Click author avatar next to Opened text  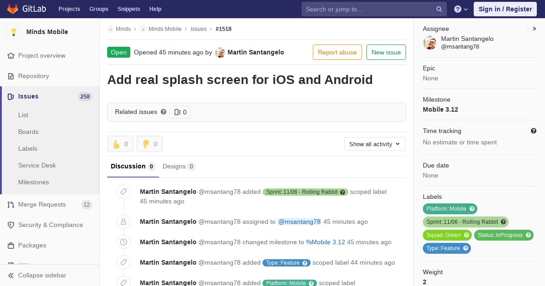tap(220, 52)
